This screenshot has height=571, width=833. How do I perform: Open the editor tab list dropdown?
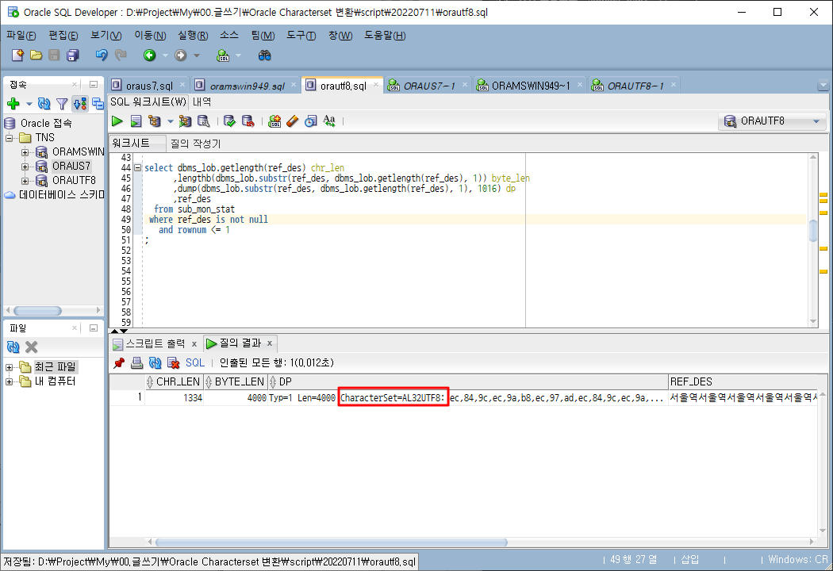point(823,85)
